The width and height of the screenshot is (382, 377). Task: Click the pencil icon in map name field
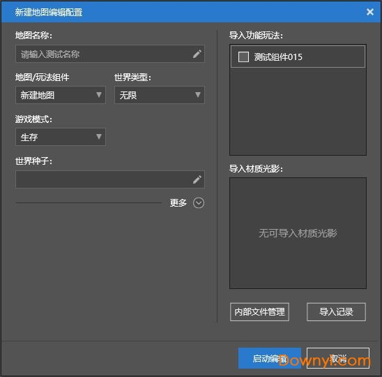(x=197, y=54)
